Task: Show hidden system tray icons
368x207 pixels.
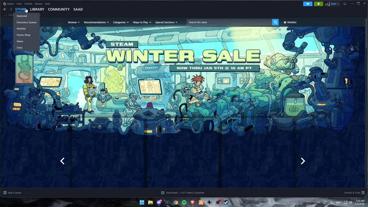Action: click(x=319, y=202)
